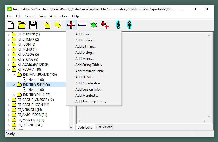Maximize the RisohEditor window
This screenshot has height=142, width=218.
194,9
